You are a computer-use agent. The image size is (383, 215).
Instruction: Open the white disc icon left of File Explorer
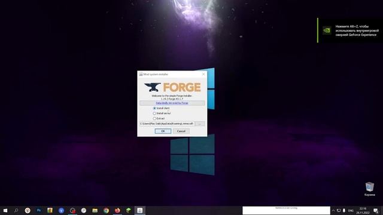pyautogui.click(x=84, y=210)
